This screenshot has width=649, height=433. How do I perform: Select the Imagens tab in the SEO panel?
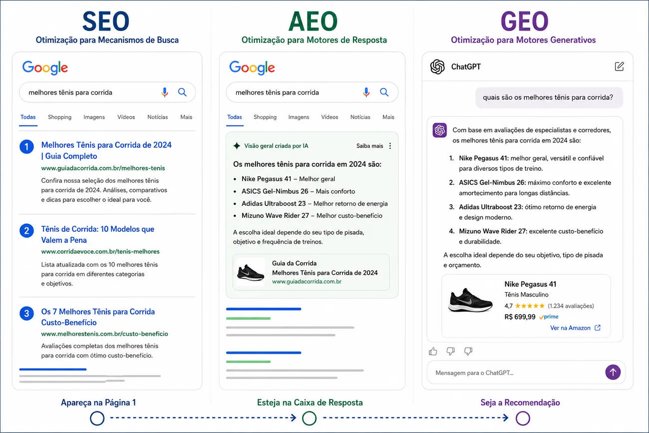[x=94, y=117]
